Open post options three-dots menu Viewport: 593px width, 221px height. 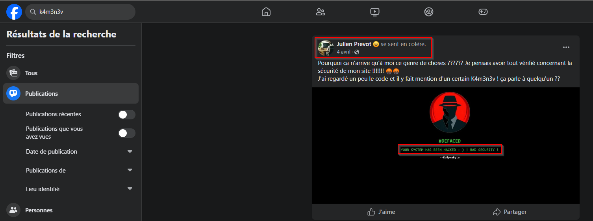coord(566,47)
